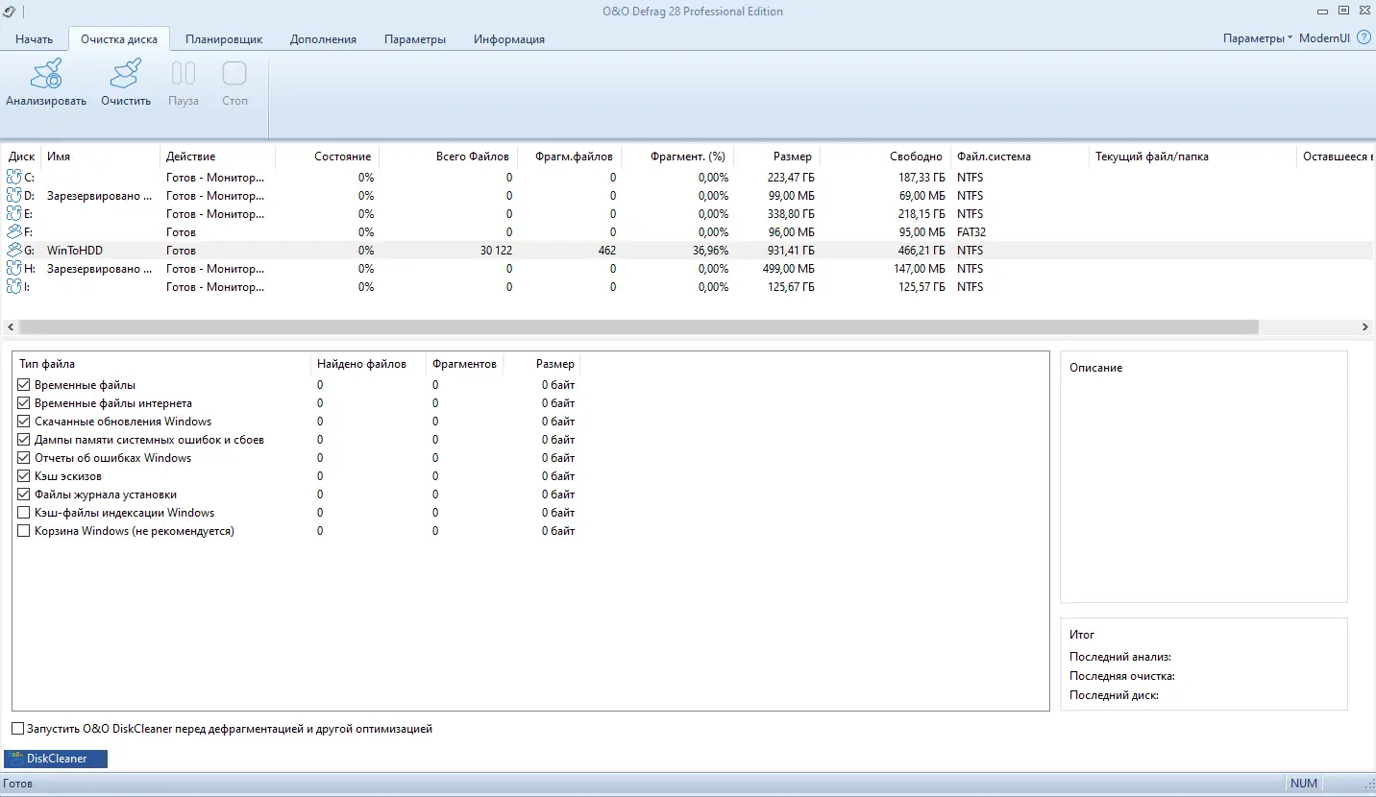Select the Очистка диска tab
The image size is (1376, 797).
pos(120,39)
